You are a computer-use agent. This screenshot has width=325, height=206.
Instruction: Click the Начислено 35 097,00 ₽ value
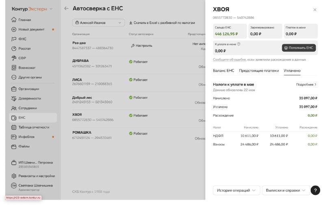coord(308,98)
